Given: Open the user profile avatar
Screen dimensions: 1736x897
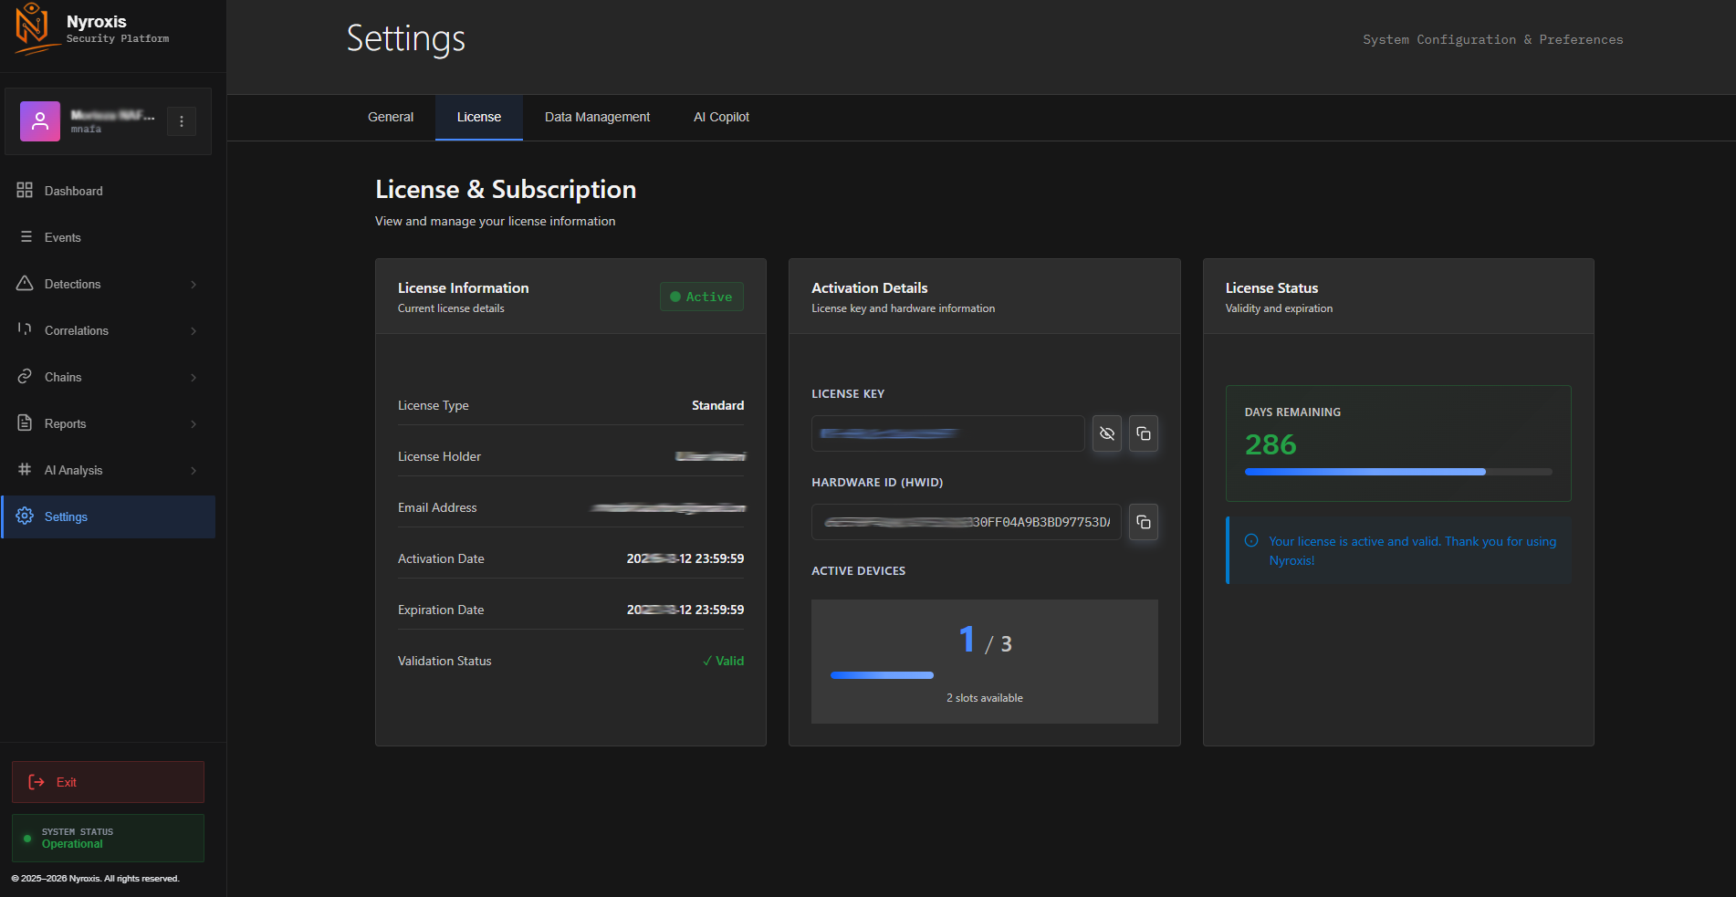Looking at the screenshot, I should pyautogui.click(x=40, y=121).
